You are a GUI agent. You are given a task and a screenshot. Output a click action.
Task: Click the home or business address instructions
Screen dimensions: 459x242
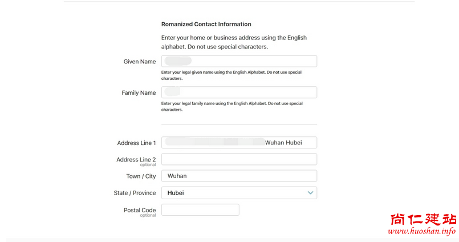[234, 42]
